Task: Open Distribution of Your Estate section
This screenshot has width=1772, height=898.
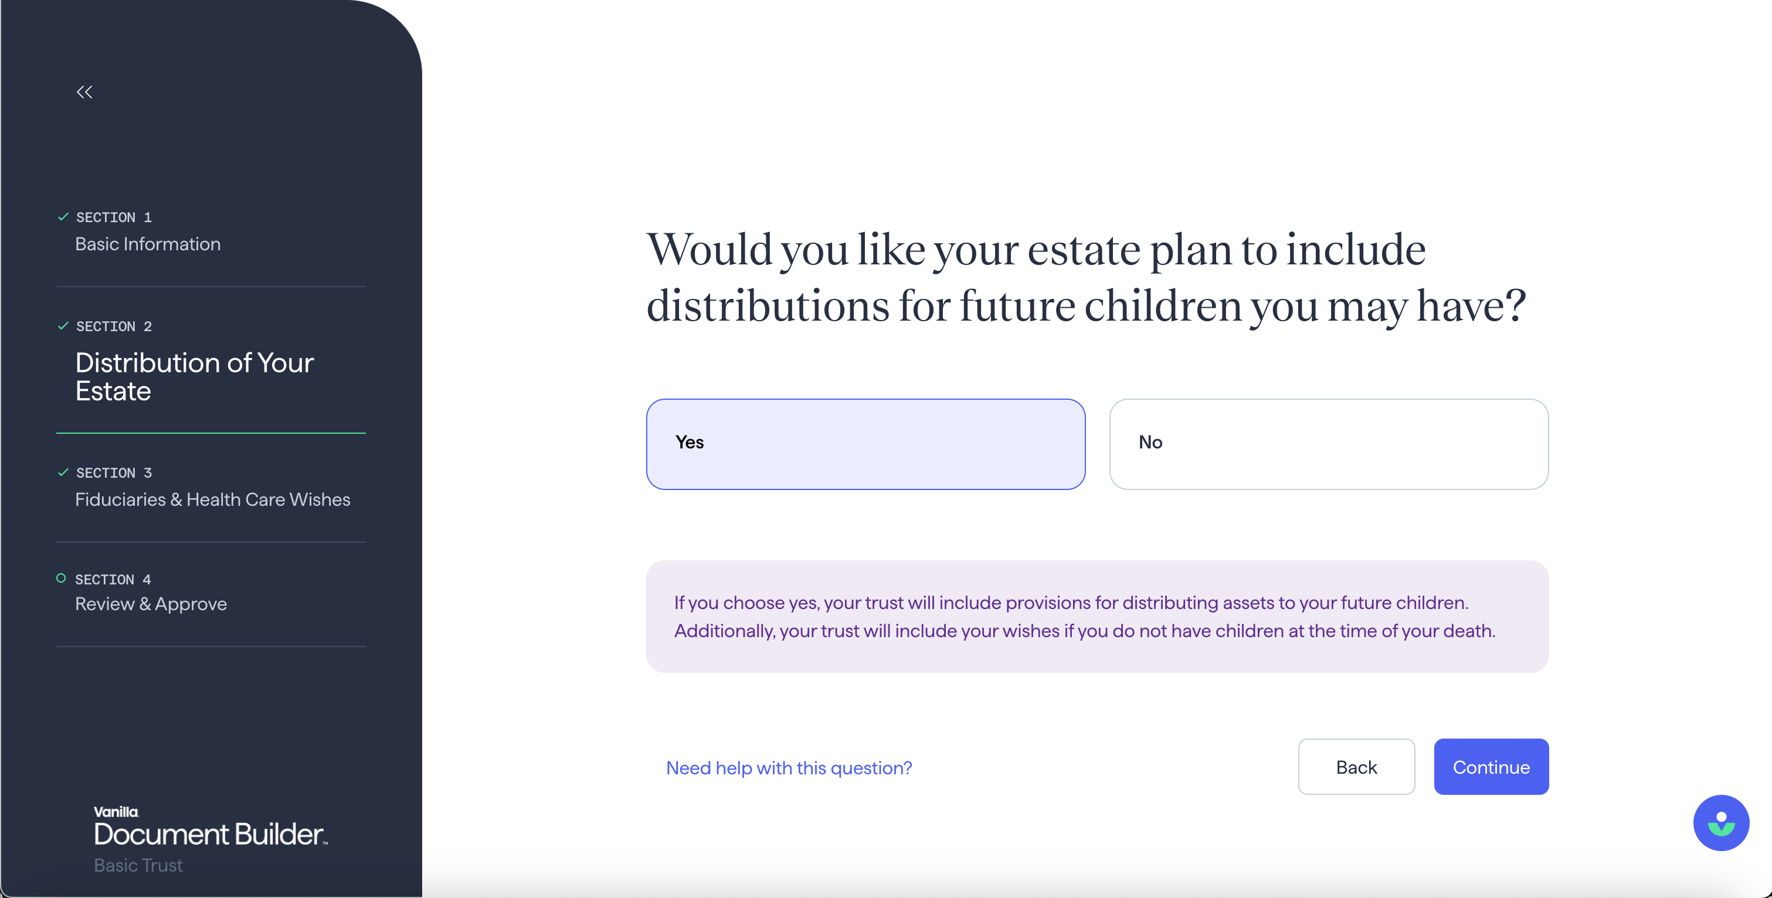Action: [x=195, y=377]
